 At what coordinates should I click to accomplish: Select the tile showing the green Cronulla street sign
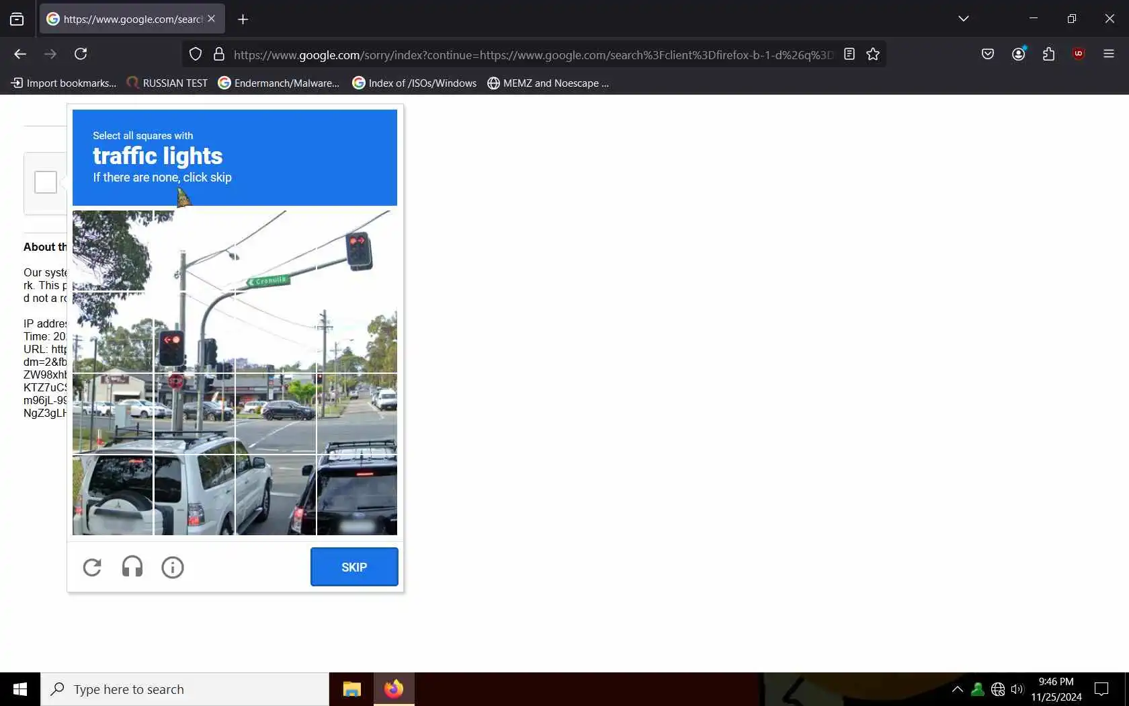(276, 251)
